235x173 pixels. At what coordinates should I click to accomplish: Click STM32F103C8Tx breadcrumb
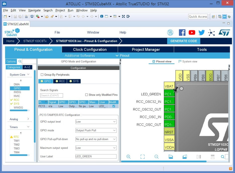tap(35, 41)
